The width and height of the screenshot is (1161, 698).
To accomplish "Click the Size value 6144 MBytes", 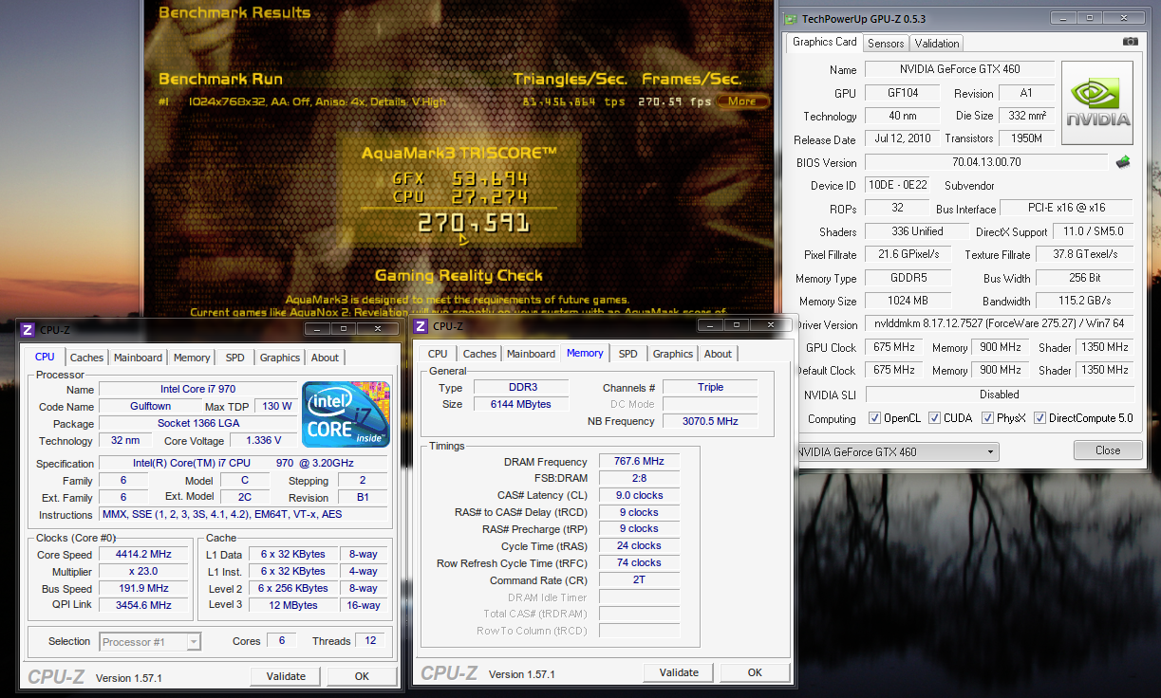I will pos(519,404).
